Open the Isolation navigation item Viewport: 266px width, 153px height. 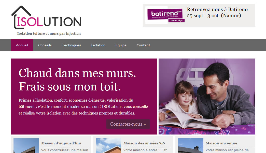pos(98,45)
